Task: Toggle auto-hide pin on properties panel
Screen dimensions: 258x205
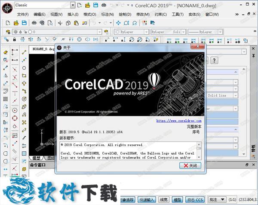Action: [x=253, y=56]
